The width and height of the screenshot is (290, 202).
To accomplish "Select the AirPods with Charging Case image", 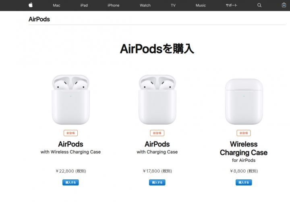I will point(157,100).
